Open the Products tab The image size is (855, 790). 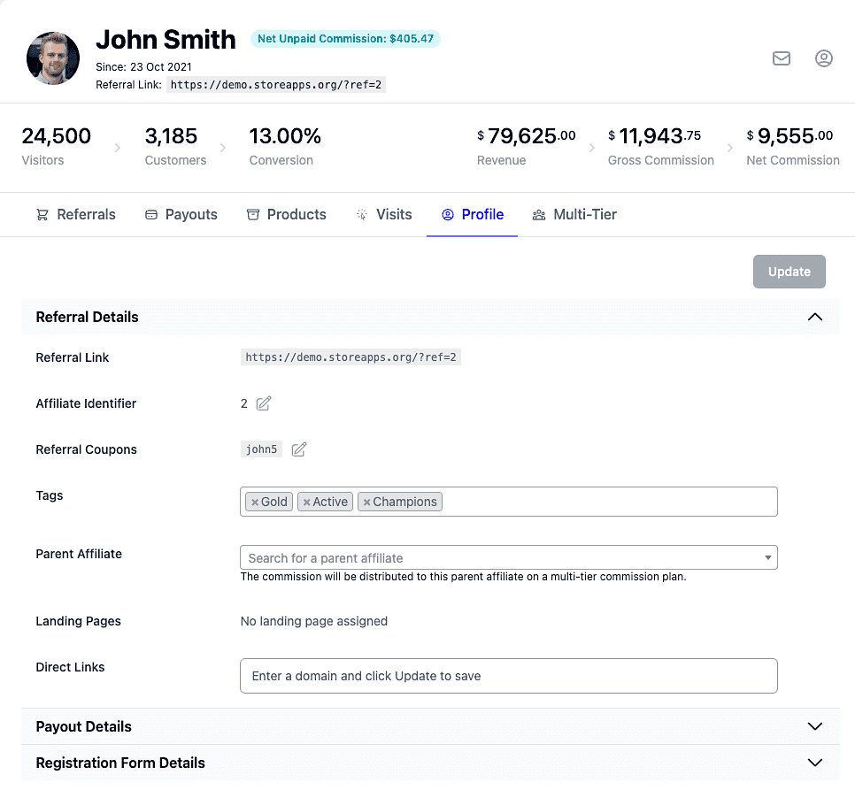(x=286, y=215)
